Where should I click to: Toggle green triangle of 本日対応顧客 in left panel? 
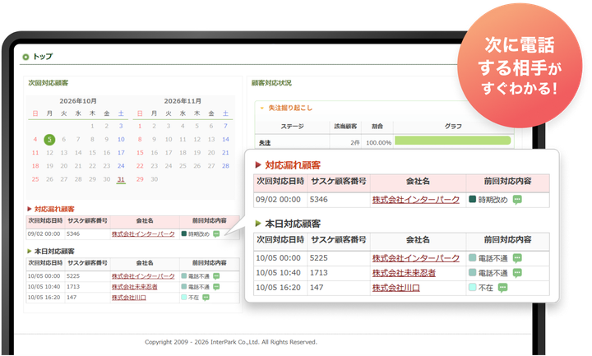tap(30, 251)
